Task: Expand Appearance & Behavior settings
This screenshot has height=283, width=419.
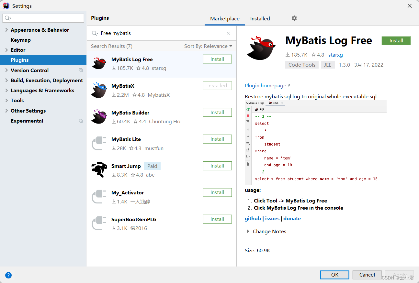Action: (x=6, y=30)
